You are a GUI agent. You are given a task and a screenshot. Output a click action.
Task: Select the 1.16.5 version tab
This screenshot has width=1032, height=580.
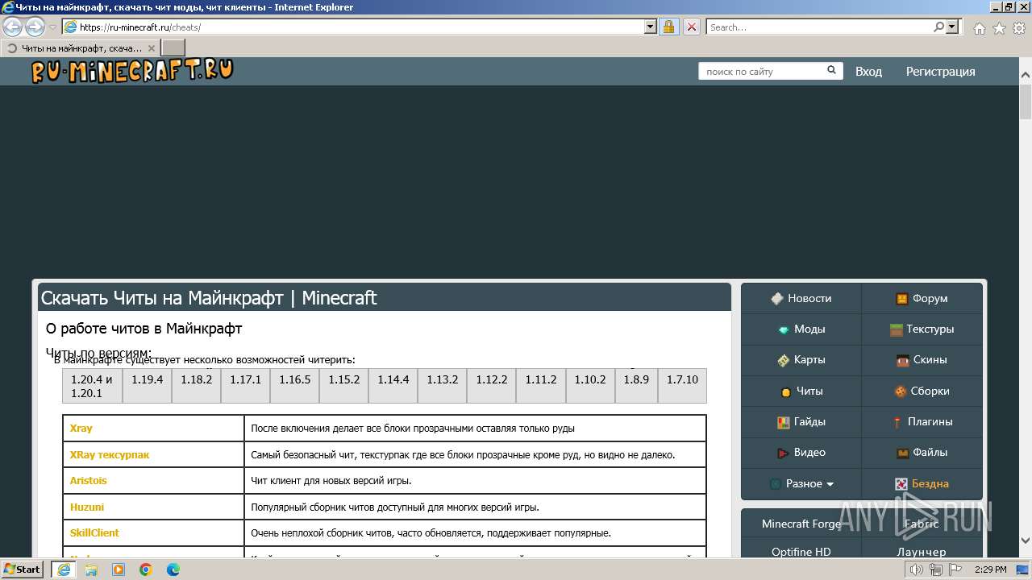(x=295, y=386)
